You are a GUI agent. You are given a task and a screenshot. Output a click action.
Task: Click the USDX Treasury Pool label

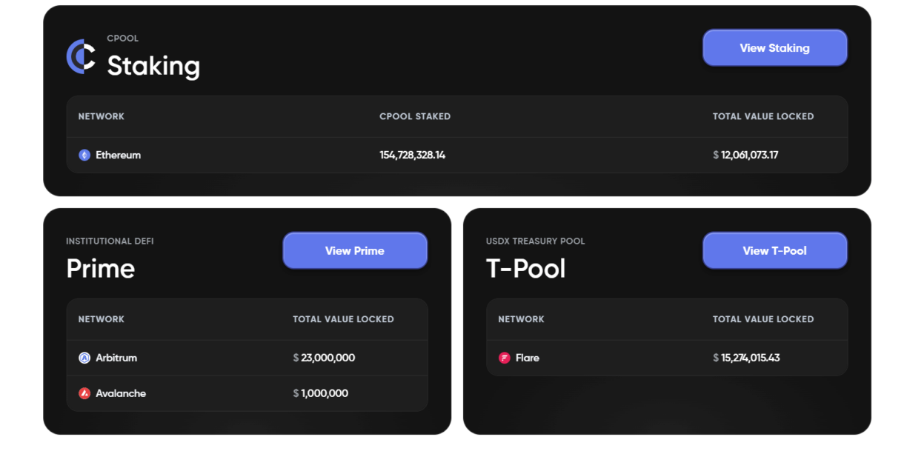535,241
